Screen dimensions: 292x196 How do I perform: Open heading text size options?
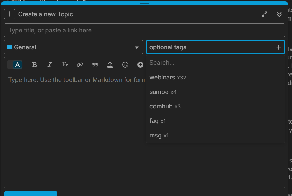(x=65, y=65)
